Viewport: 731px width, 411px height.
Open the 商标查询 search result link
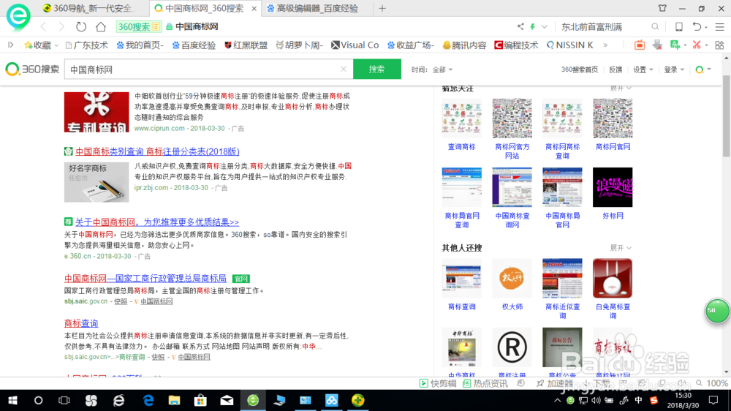(x=81, y=323)
